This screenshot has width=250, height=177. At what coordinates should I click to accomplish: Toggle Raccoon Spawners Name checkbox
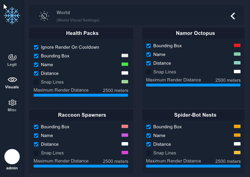(36, 136)
